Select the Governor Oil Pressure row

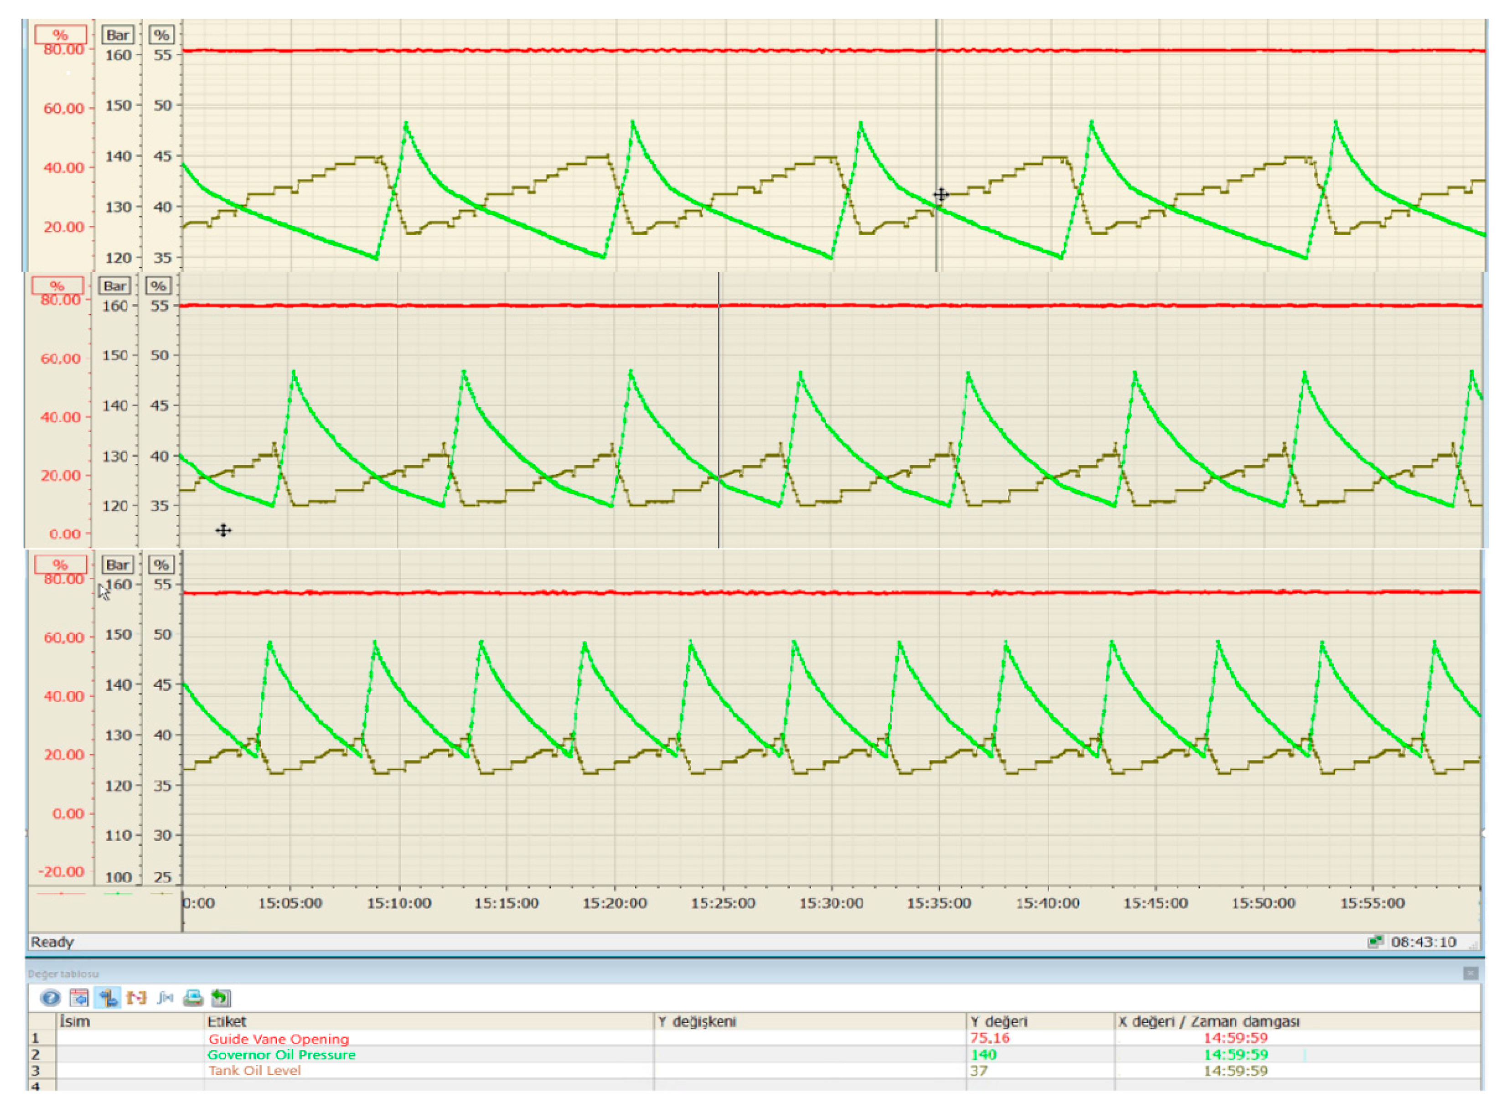pos(281,1055)
